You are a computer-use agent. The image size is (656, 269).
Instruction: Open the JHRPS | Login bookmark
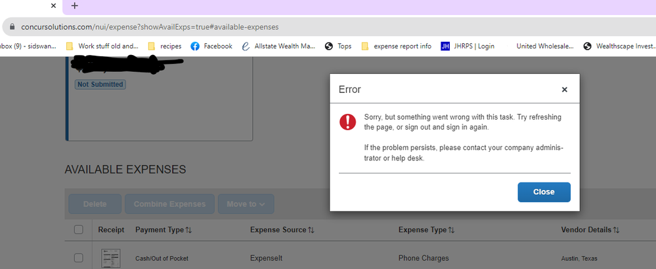point(468,46)
